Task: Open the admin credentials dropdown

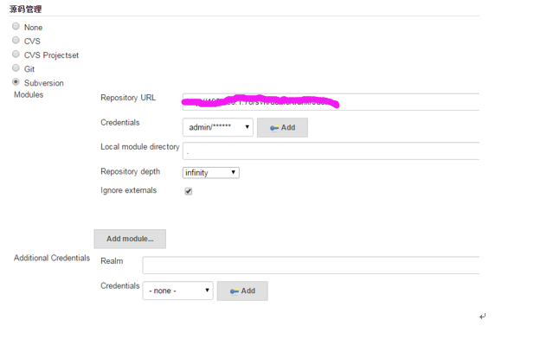Action: (217, 127)
